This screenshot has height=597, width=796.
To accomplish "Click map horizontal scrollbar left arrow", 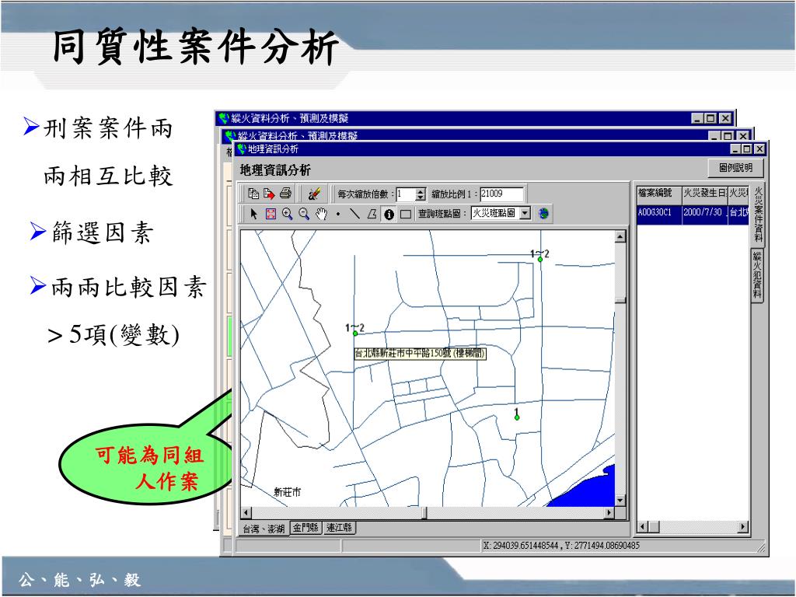I will (246, 513).
